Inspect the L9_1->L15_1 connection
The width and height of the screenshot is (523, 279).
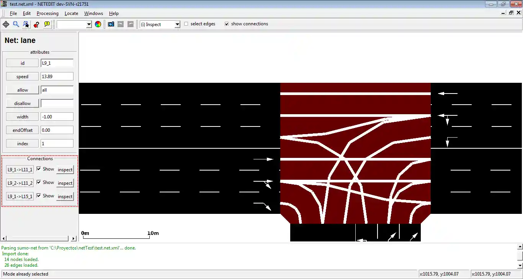point(65,196)
